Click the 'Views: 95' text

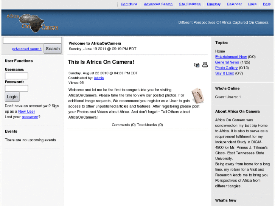click(76, 82)
